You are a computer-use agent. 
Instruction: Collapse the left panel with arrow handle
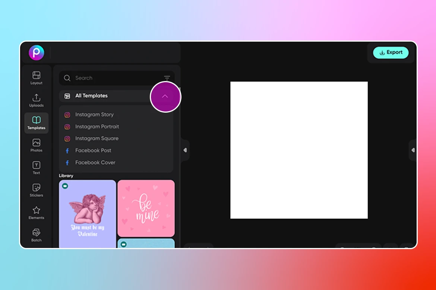[185, 150]
